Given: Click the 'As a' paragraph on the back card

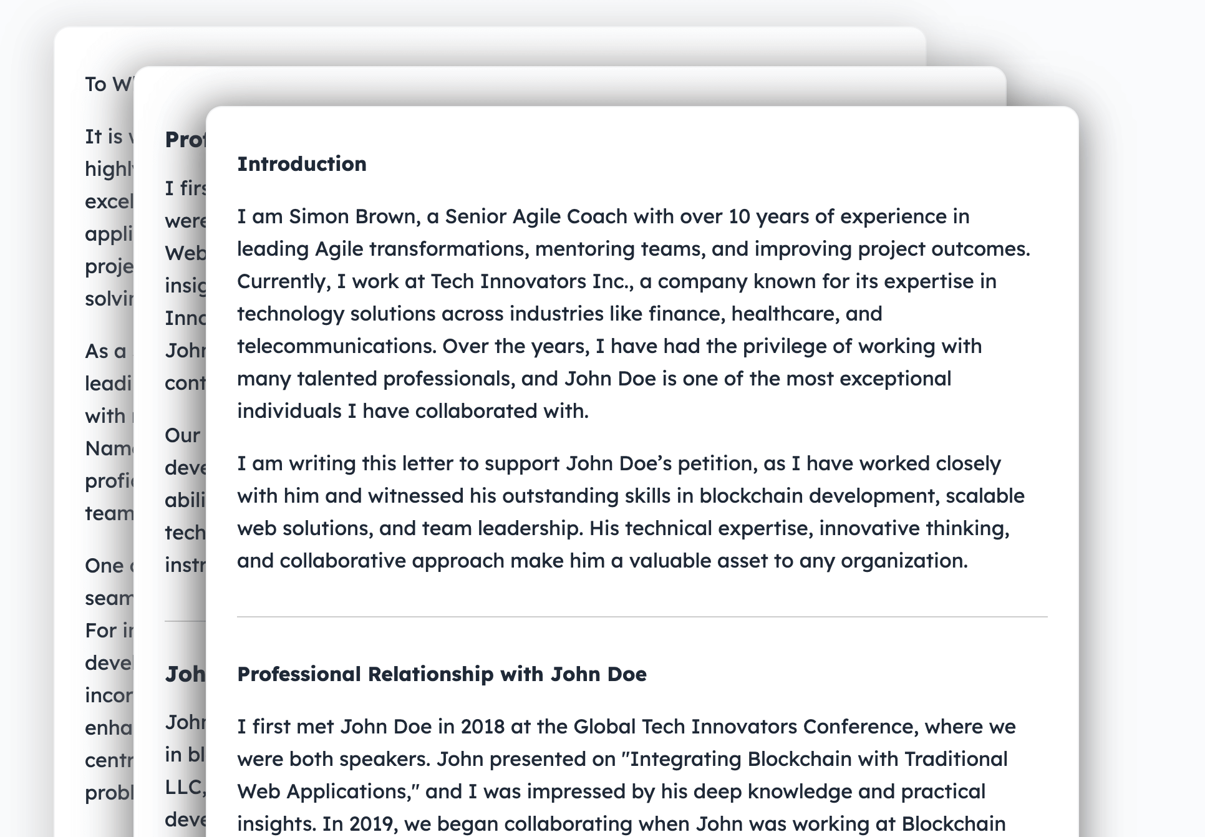Looking at the screenshot, I should tap(107, 351).
